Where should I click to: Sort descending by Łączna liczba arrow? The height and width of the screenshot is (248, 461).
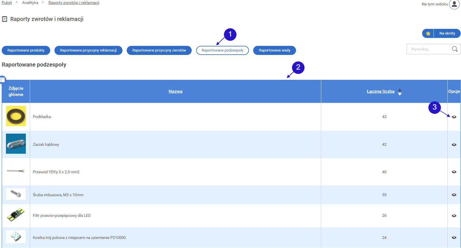coord(400,94)
